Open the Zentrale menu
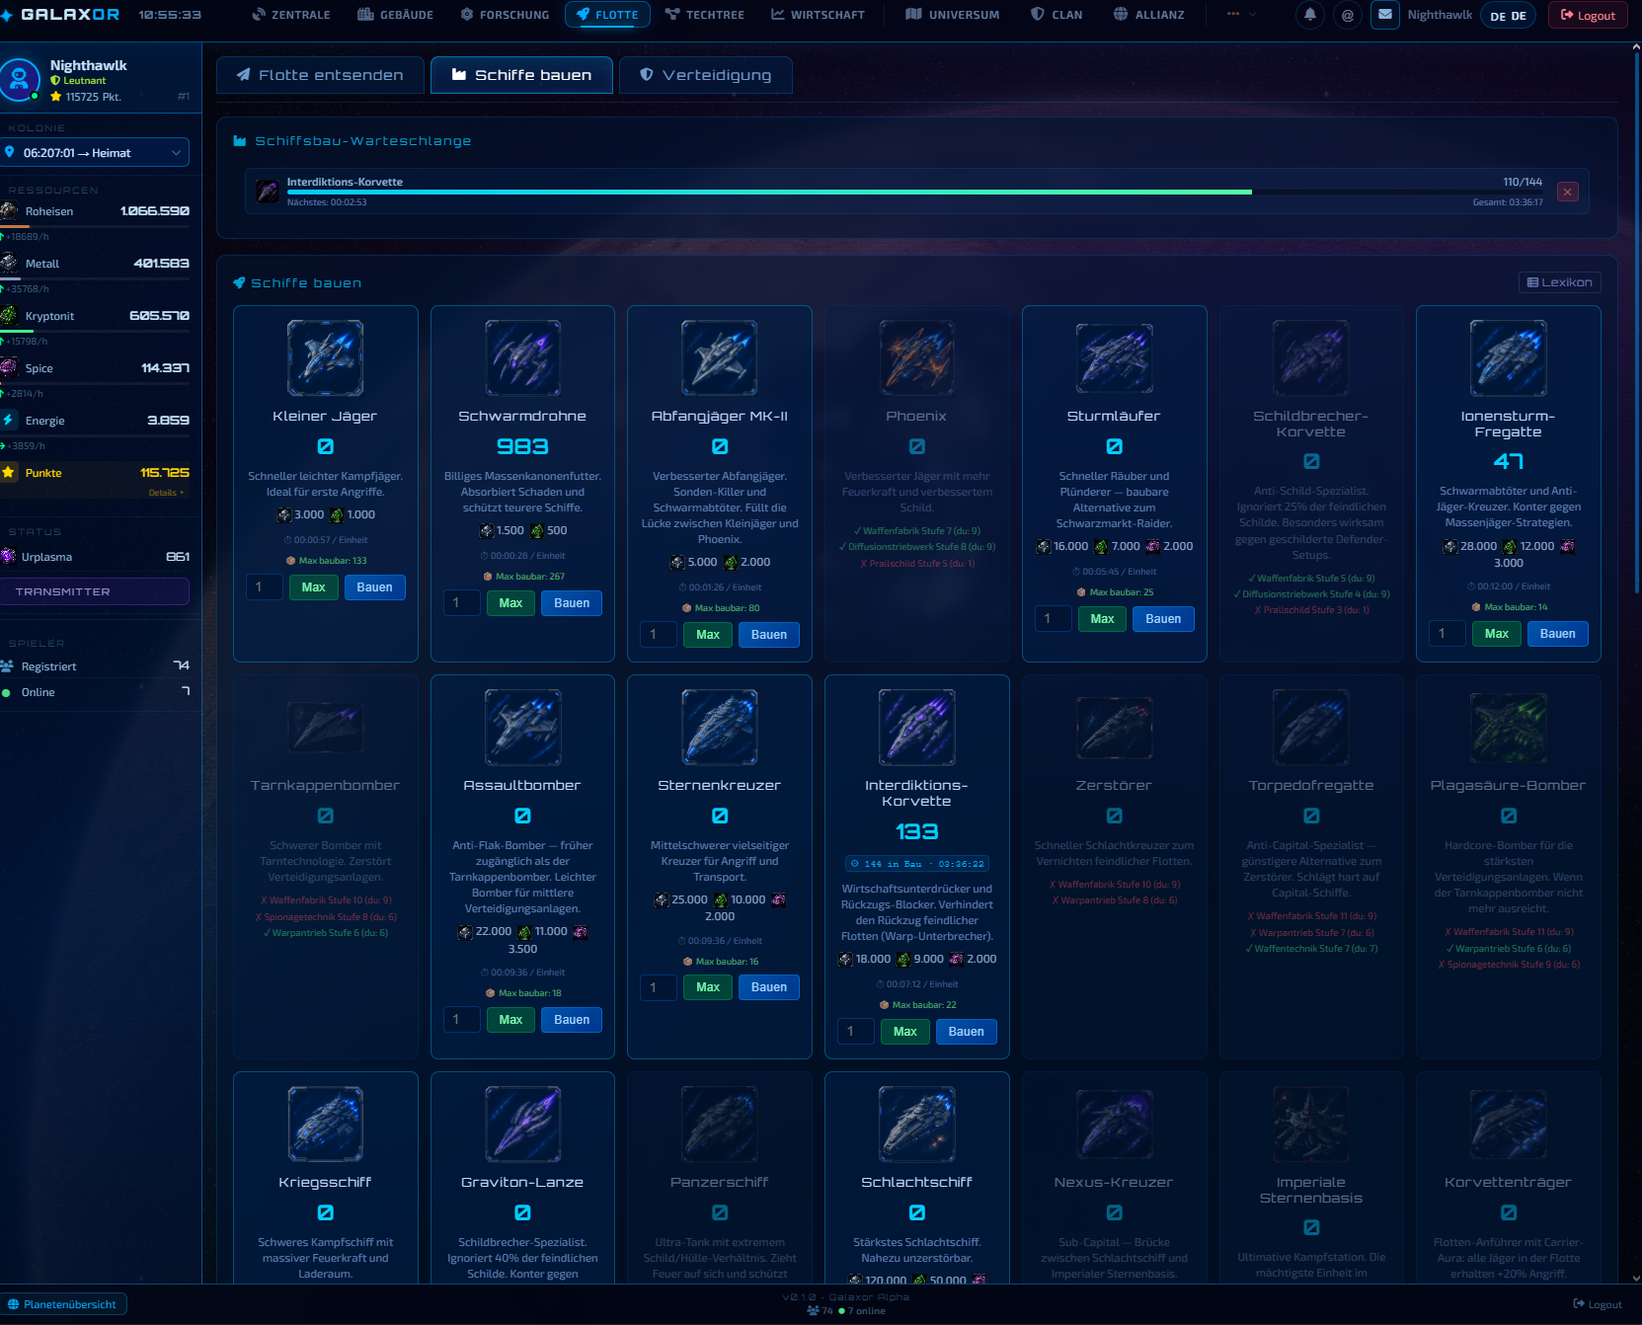This screenshot has height=1325, width=1642. point(291,15)
